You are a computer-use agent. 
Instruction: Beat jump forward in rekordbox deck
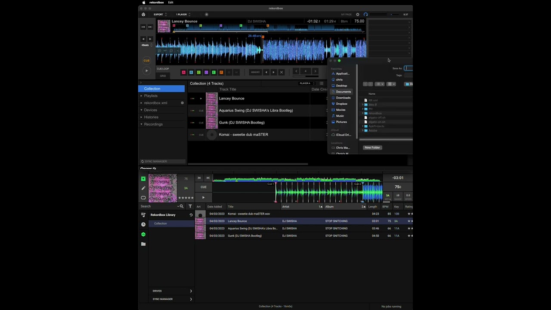pyautogui.click(x=150, y=39)
